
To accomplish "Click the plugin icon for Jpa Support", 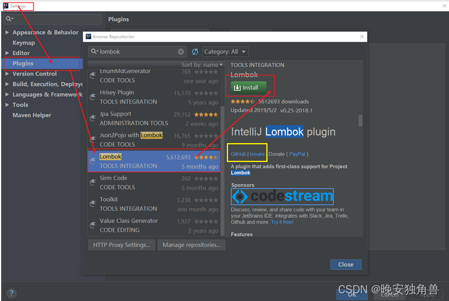I will pos(93,118).
